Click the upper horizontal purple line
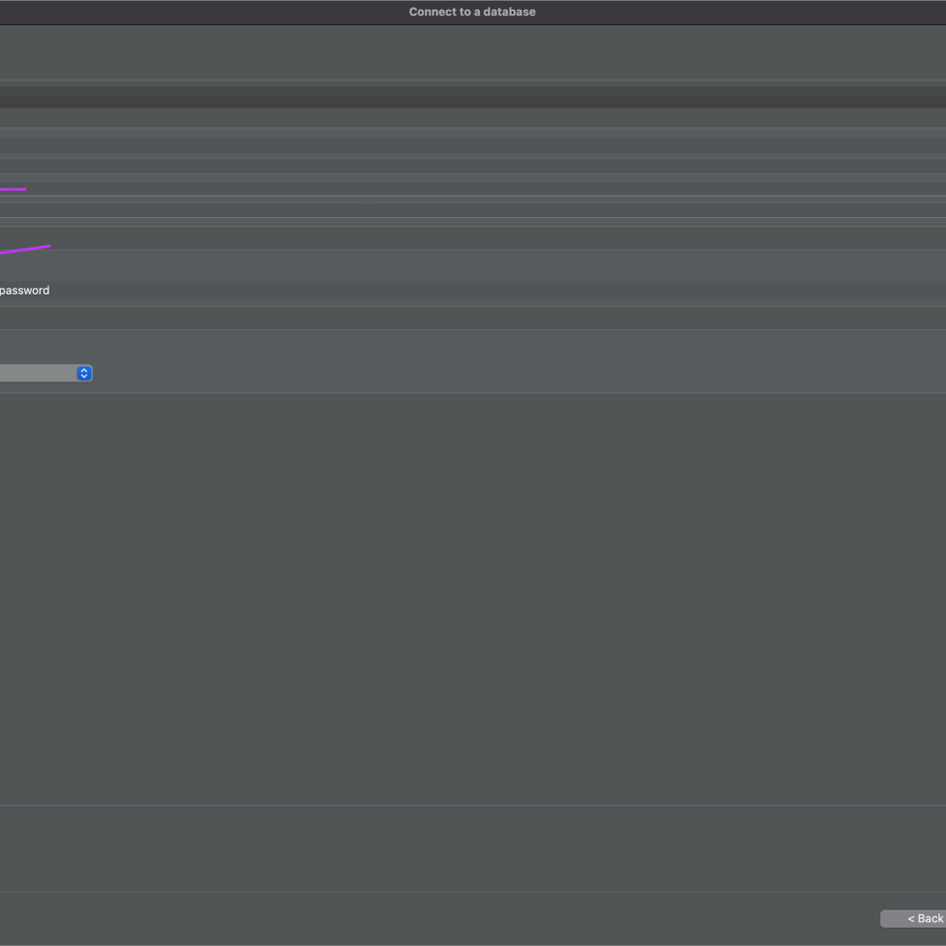 coord(13,189)
